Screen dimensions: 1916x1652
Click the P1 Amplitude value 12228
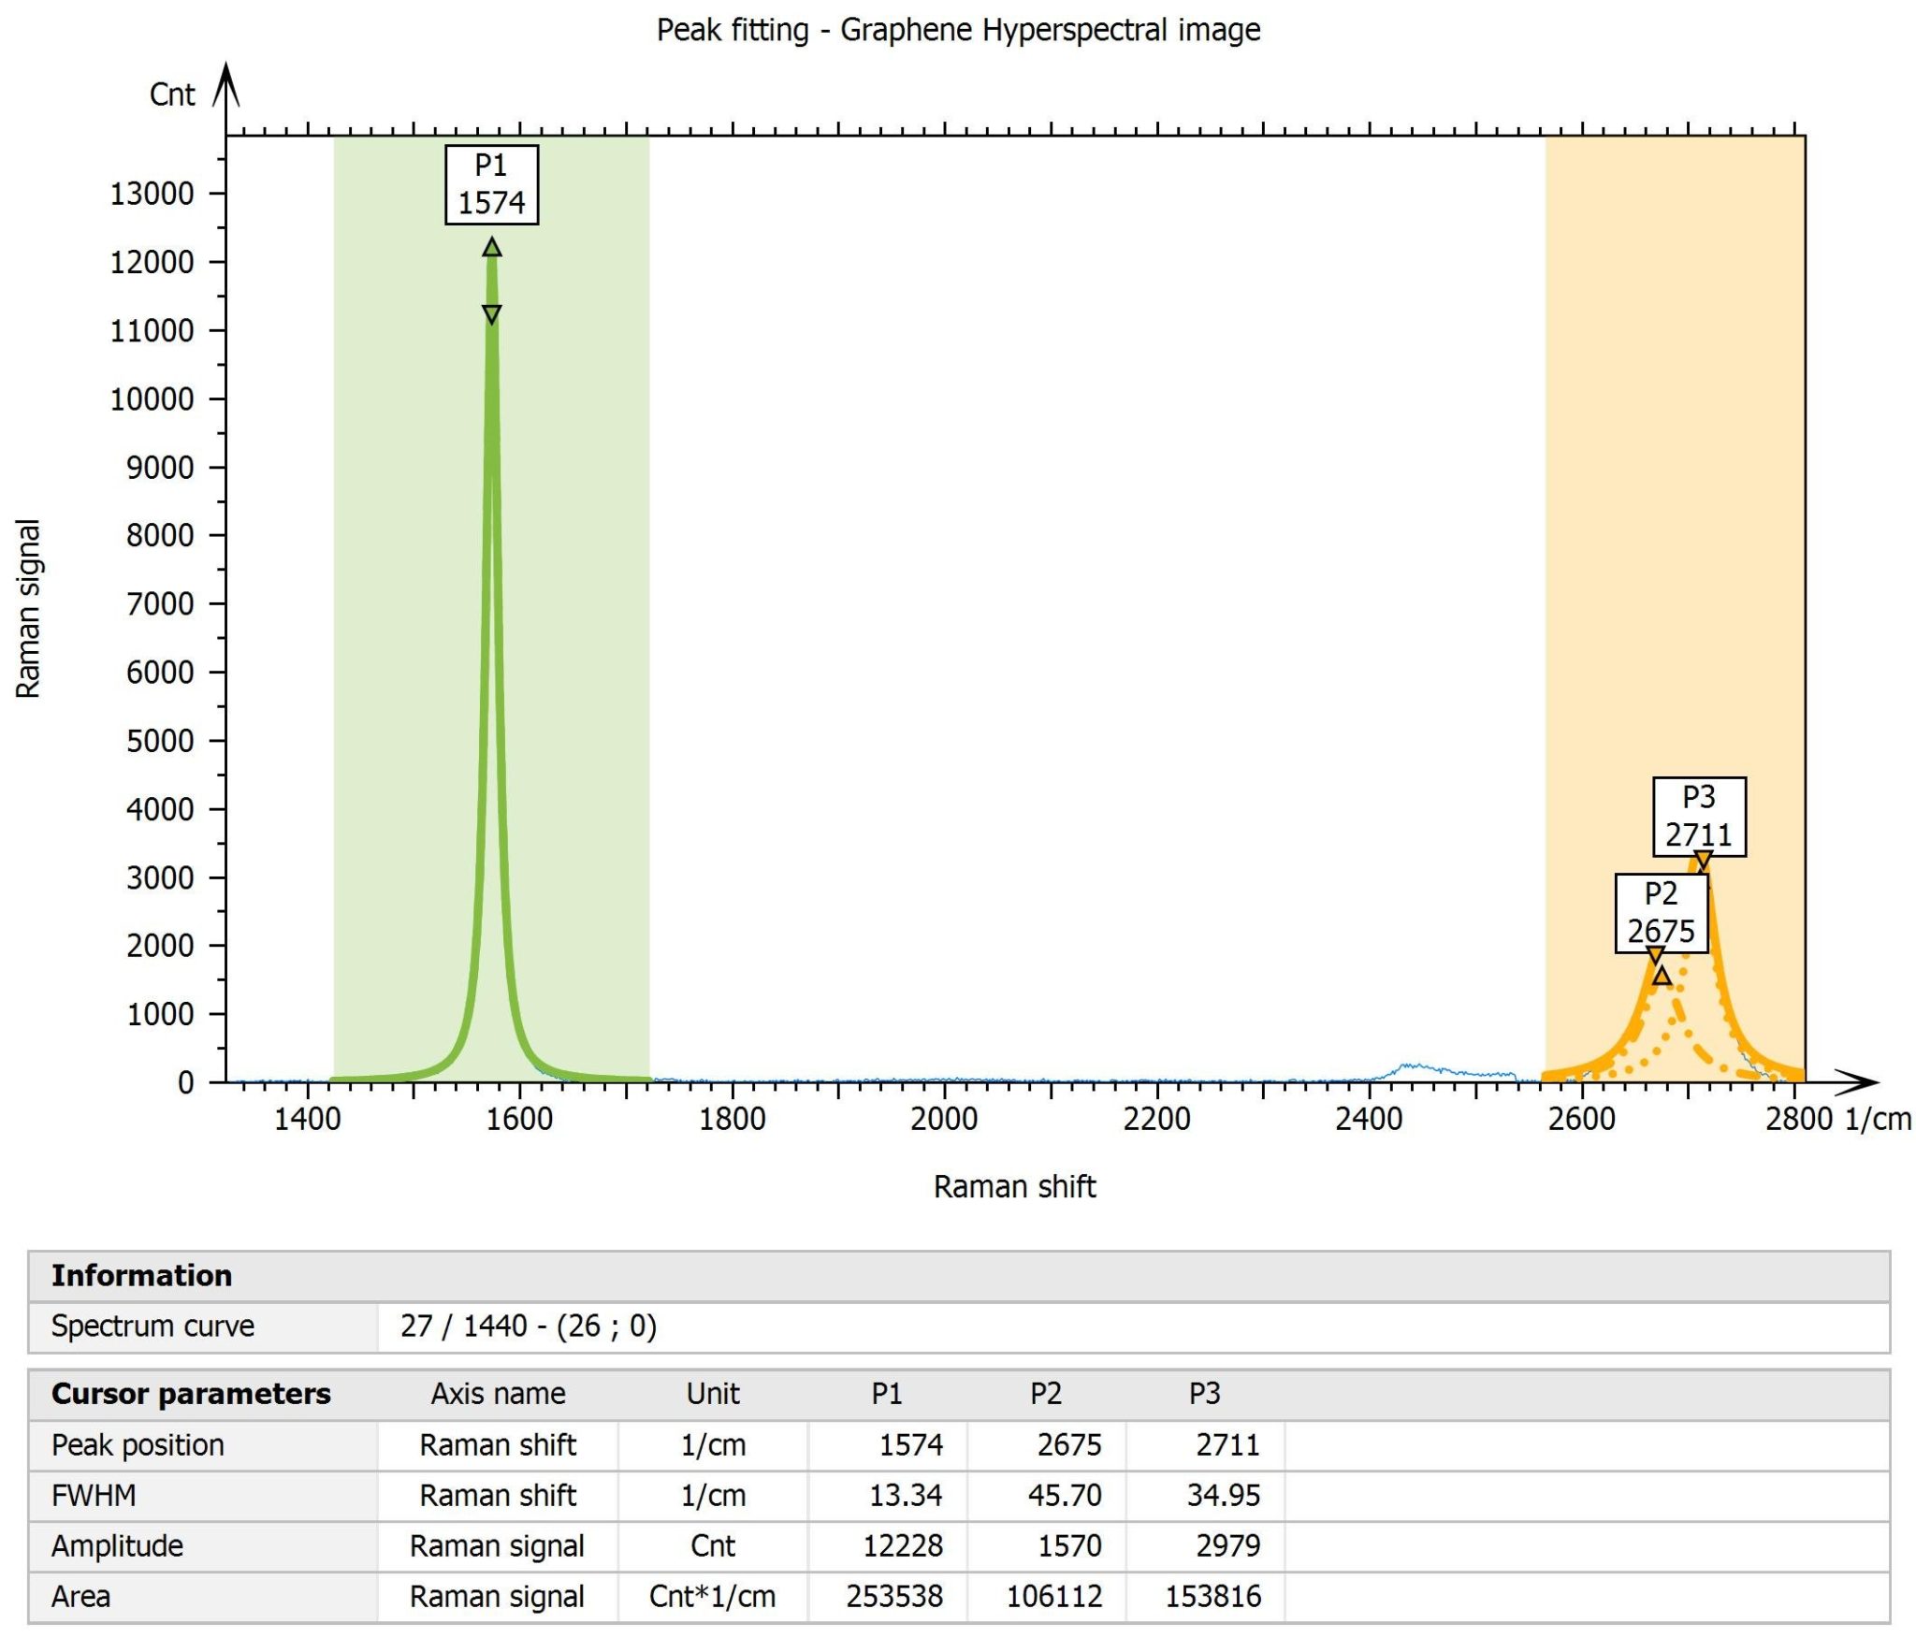(902, 1546)
